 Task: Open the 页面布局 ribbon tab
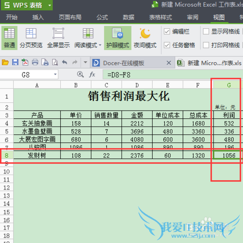[70, 17]
